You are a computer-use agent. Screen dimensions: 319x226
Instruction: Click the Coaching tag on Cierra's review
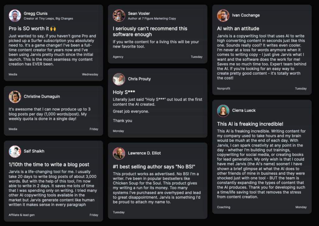click(x=224, y=207)
